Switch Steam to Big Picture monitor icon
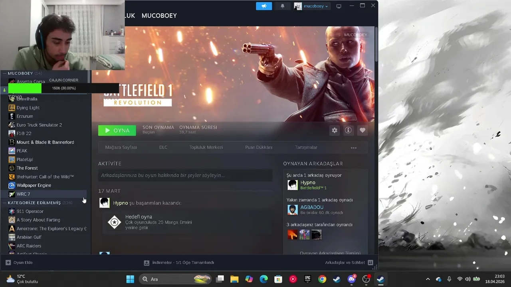 [339, 6]
